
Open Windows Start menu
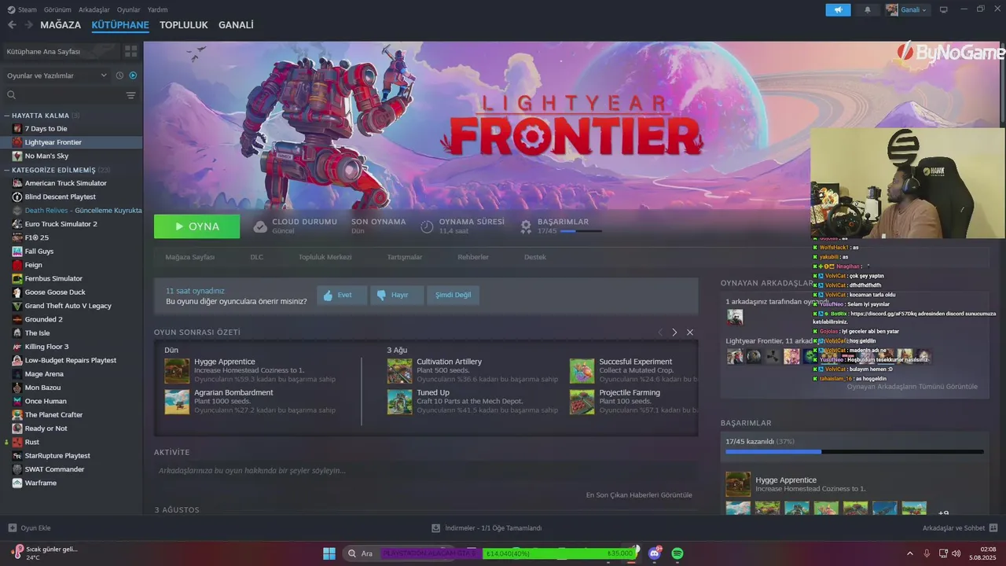coord(329,553)
